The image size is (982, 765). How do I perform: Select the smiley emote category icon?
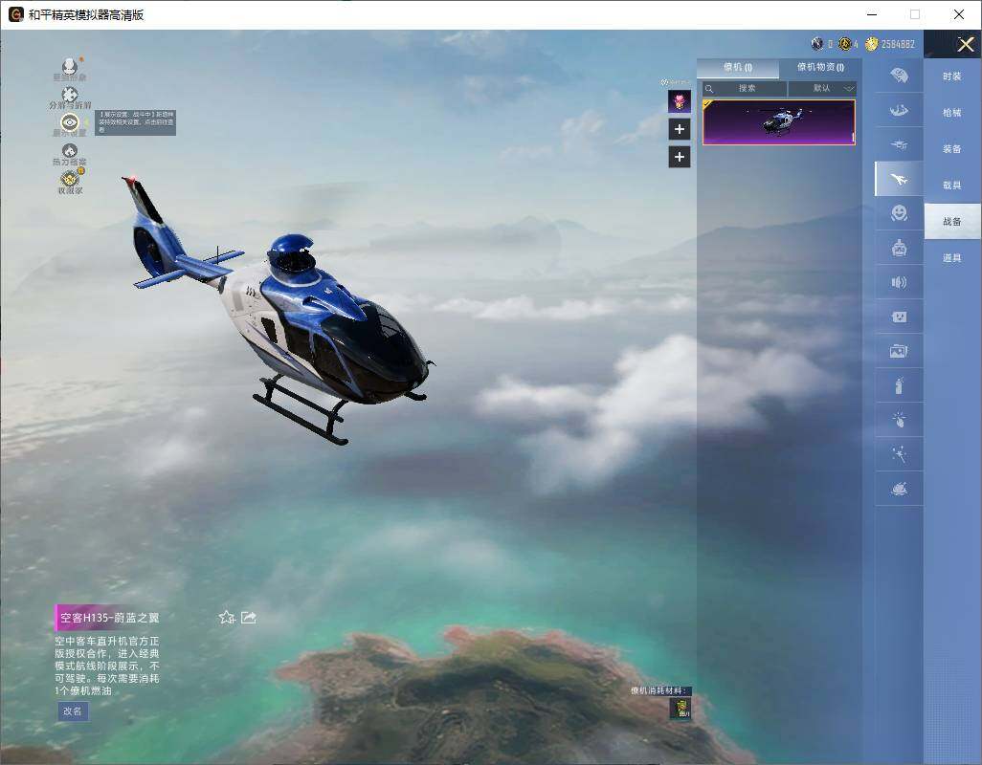900,213
